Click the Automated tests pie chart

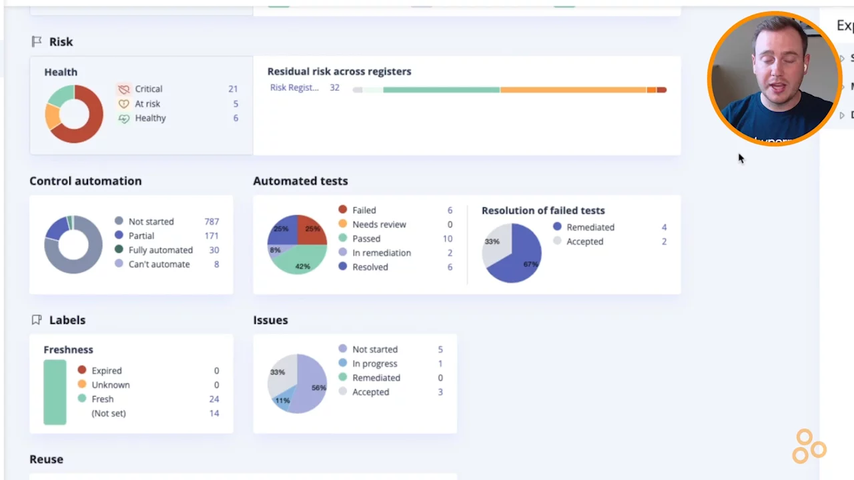pos(297,244)
